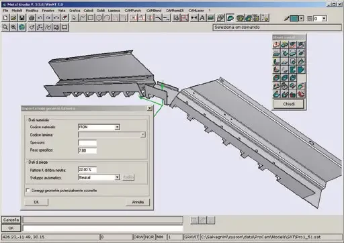Click the DRW status bar cell
This screenshot has height=243, width=344.
click(x=138, y=237)
